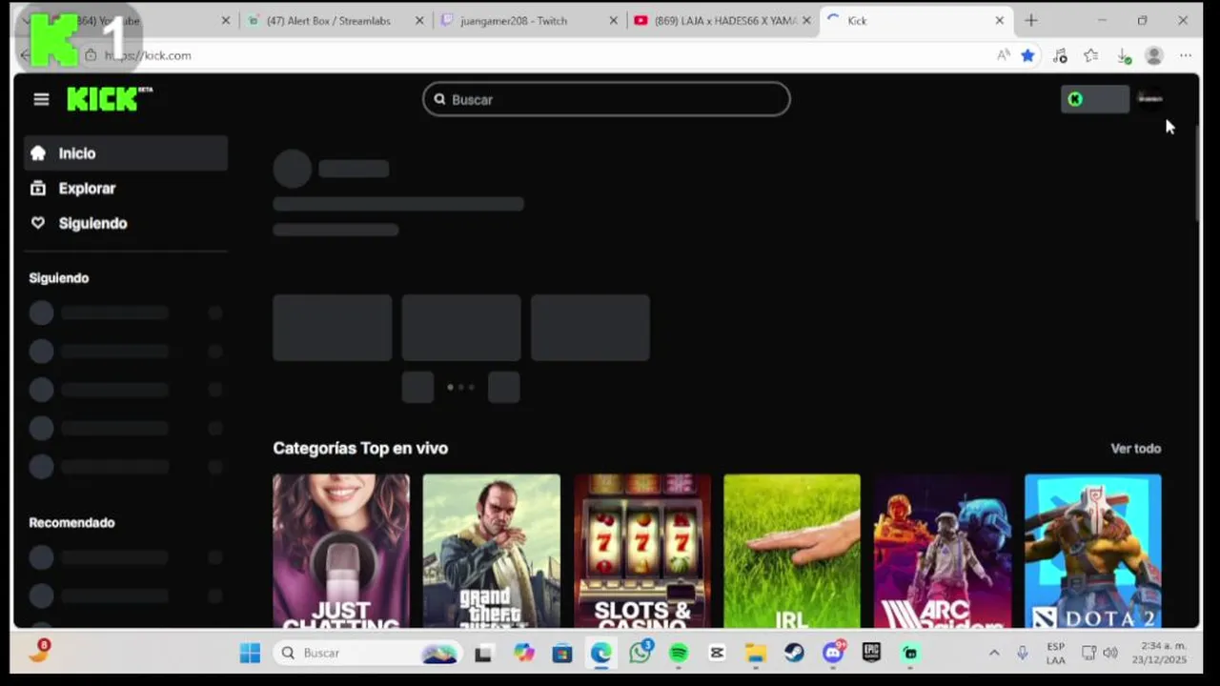Open the browser Settings and more menu

point(1186,55)
